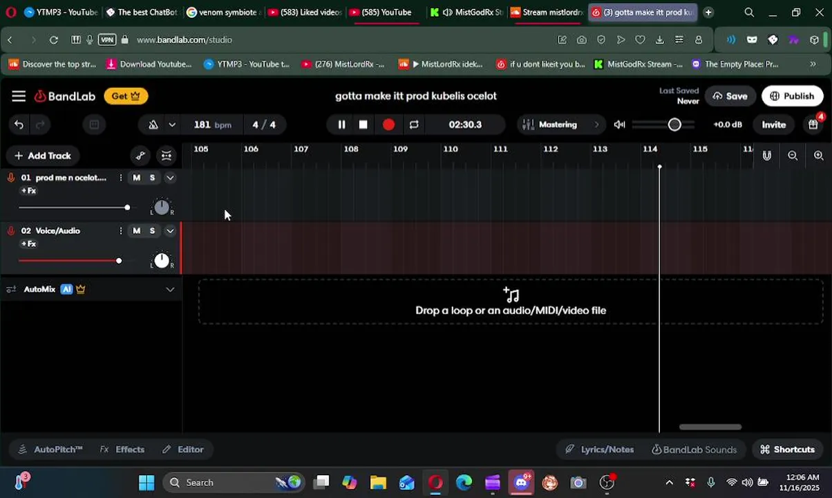Publish the project
The image size is (832, 498).
pos(792,96)
